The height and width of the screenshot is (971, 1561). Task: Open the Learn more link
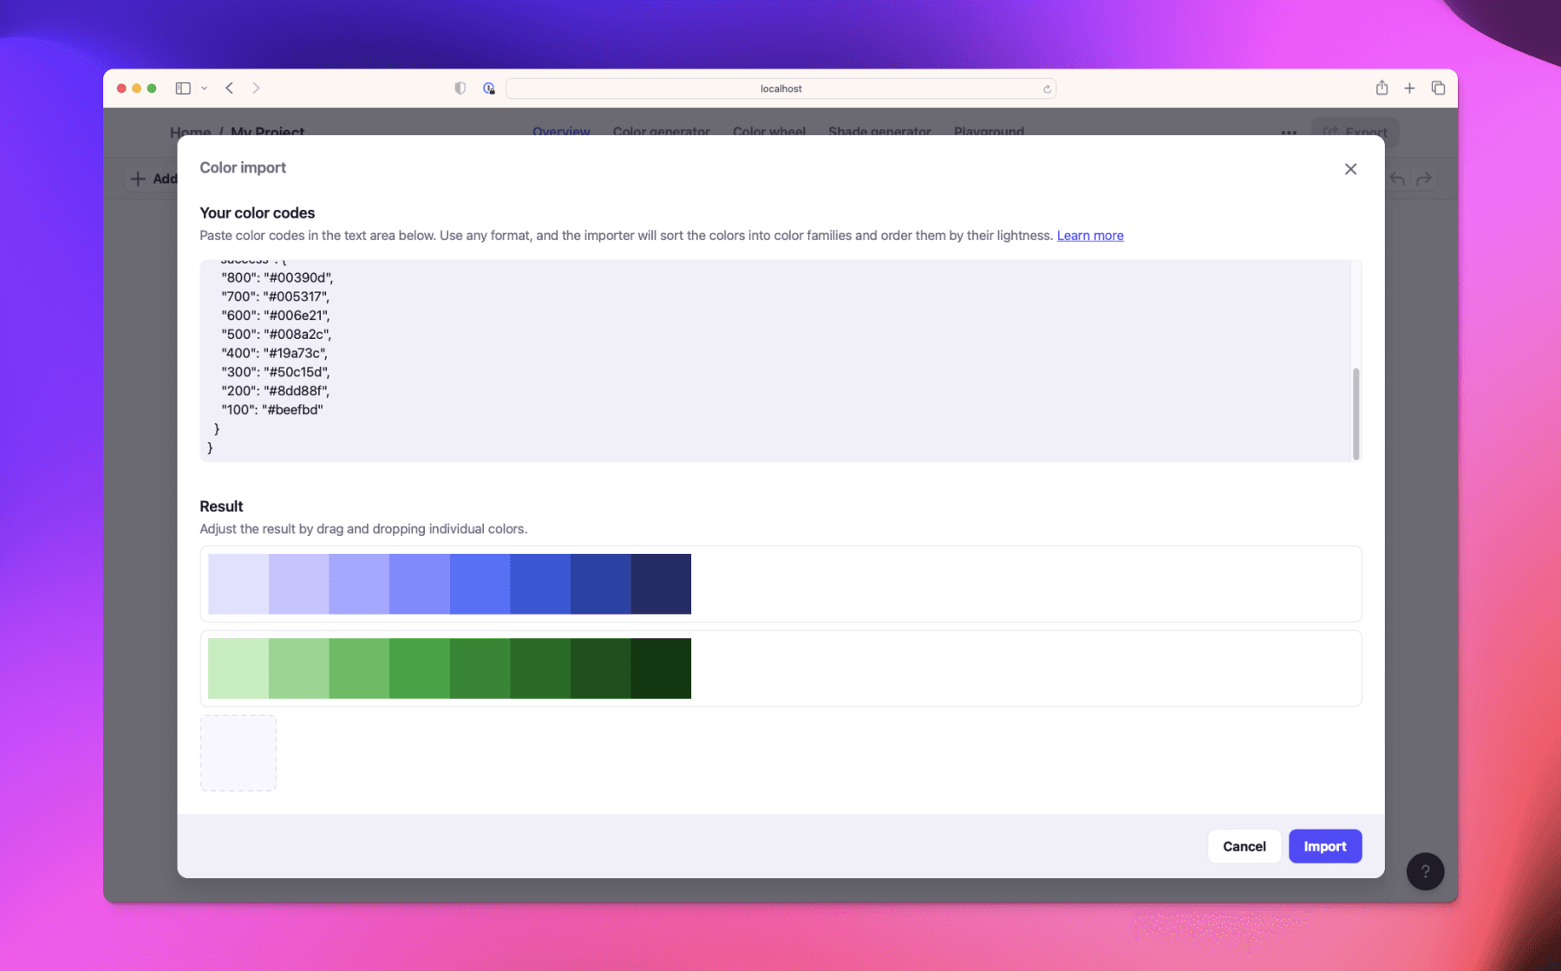(1089, 235)
